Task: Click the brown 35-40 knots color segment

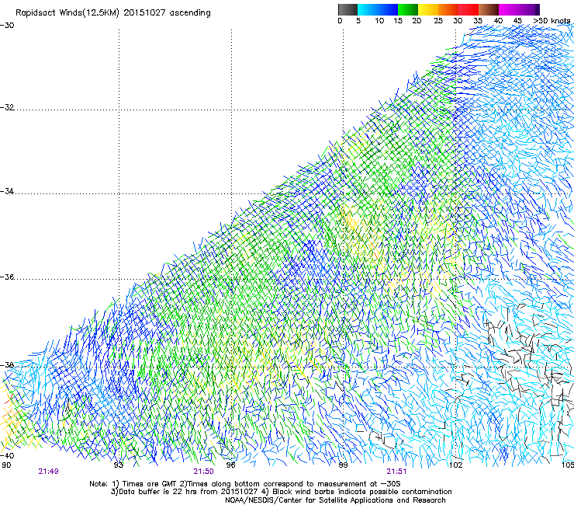Action: point(489,9)
